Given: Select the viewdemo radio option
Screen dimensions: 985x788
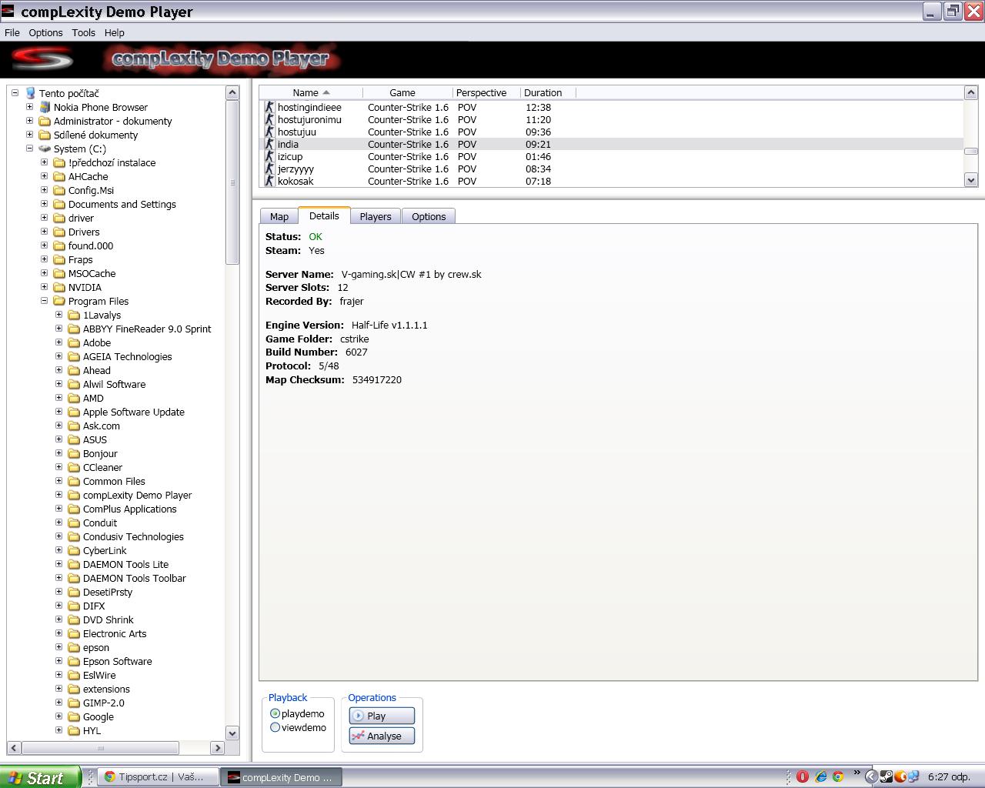Looking at the screenshot, I should tap(275, 727).
